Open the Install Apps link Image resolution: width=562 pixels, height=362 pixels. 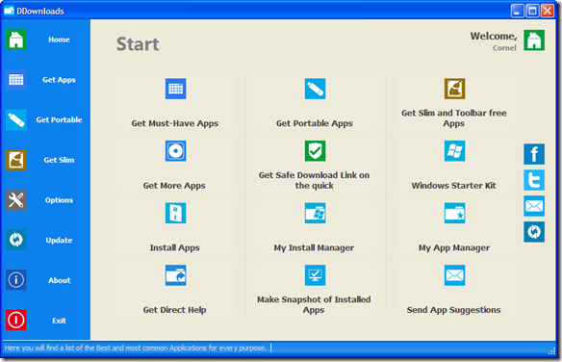pos(174,247)
